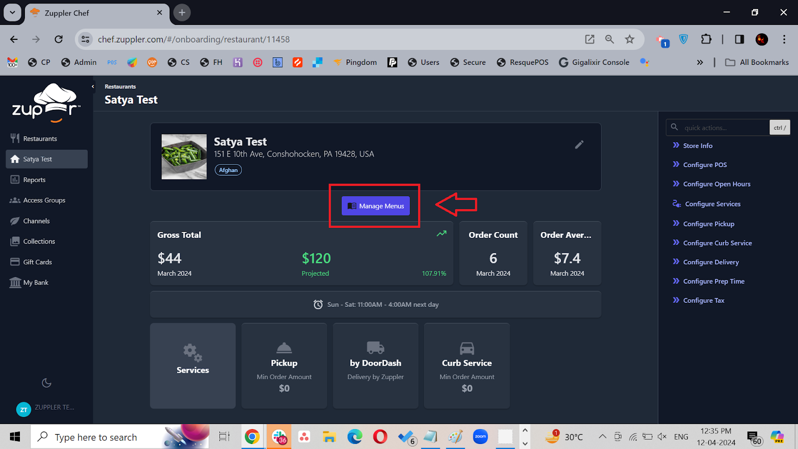Viewport: 798px width, 449px height.
Task: Open Chrome extensions puzzle icon
Action: point(706,39)
